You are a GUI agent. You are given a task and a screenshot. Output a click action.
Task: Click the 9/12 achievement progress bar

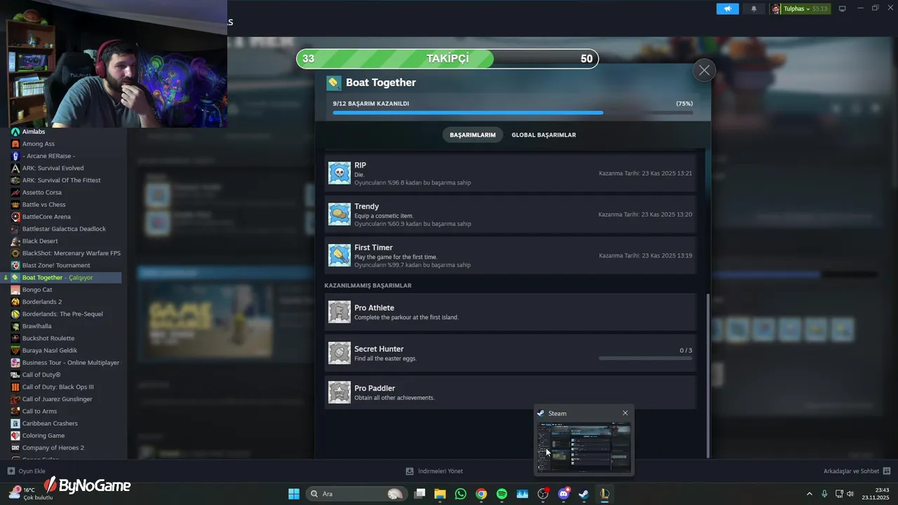513,112
